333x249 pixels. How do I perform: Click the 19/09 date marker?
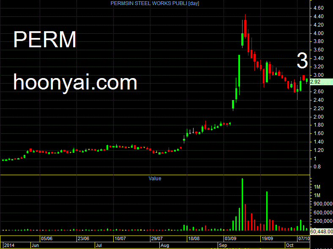267,238
